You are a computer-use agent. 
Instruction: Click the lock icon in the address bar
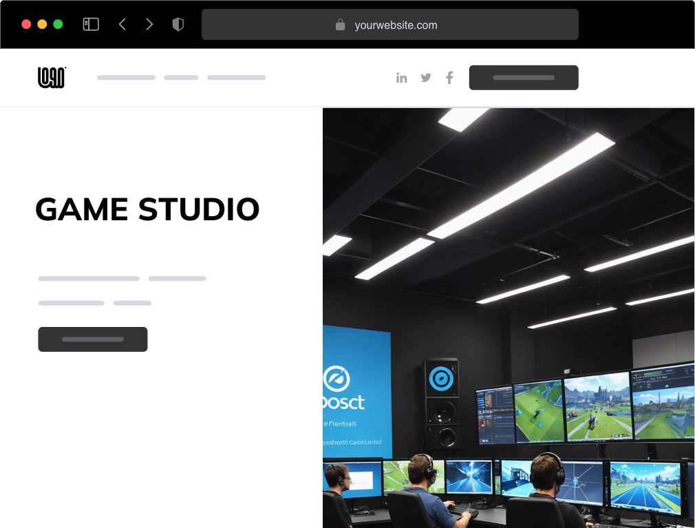(x=339, y=25)
